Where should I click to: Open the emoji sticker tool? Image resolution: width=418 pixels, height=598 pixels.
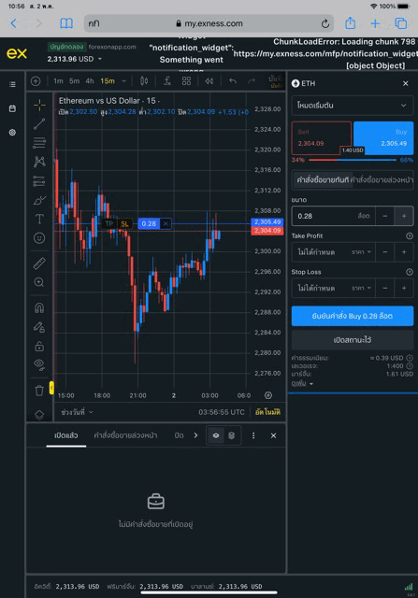[x=39, y=238]
